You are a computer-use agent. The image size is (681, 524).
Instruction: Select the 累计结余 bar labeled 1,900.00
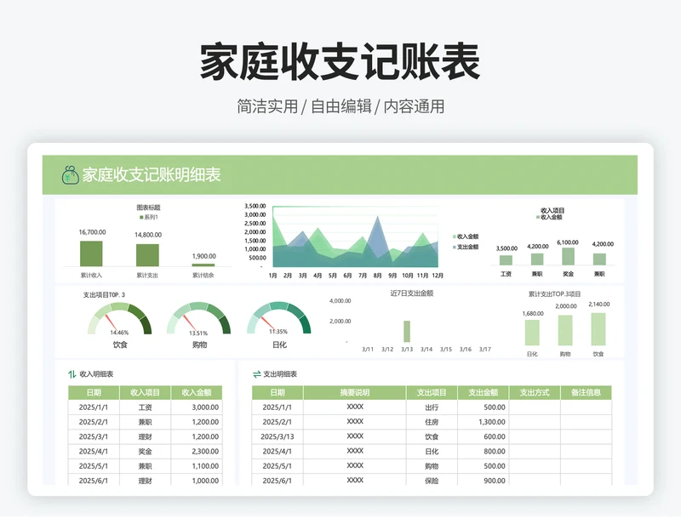click(x=203, y=265)
